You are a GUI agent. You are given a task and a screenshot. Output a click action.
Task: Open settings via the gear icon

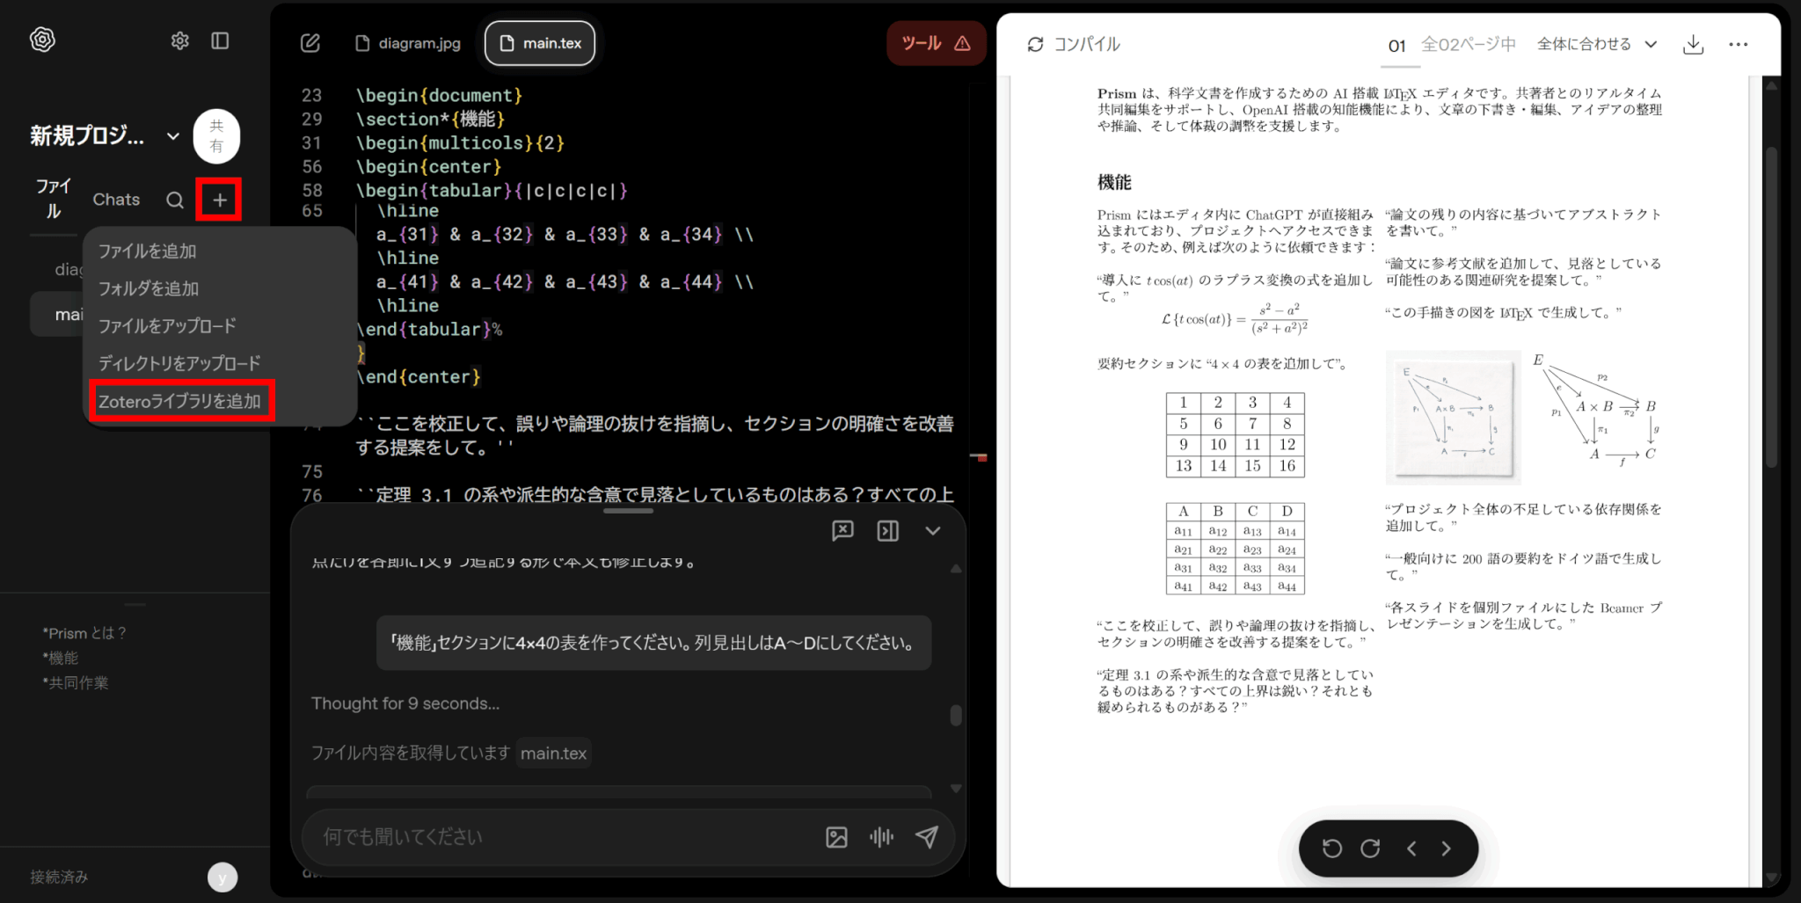click(179, 41)
